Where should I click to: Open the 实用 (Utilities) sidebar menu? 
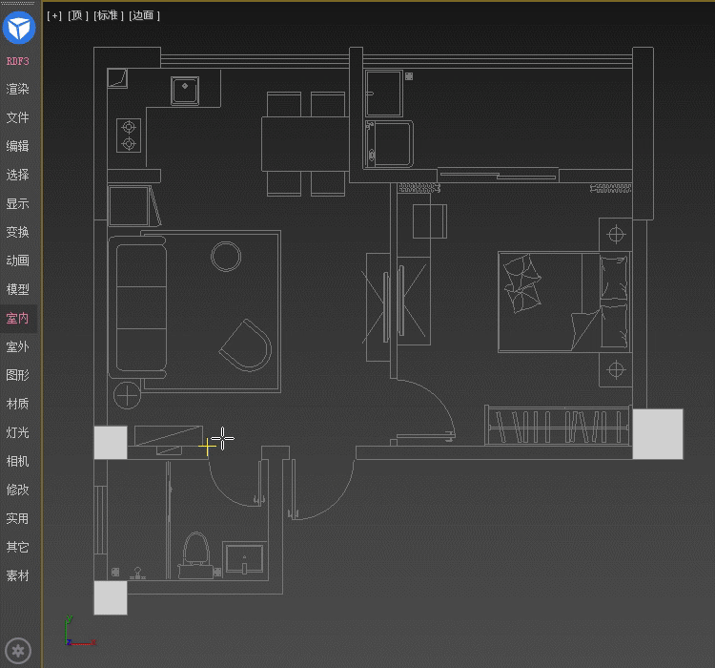pyautogui.click(x=18, y=519)
